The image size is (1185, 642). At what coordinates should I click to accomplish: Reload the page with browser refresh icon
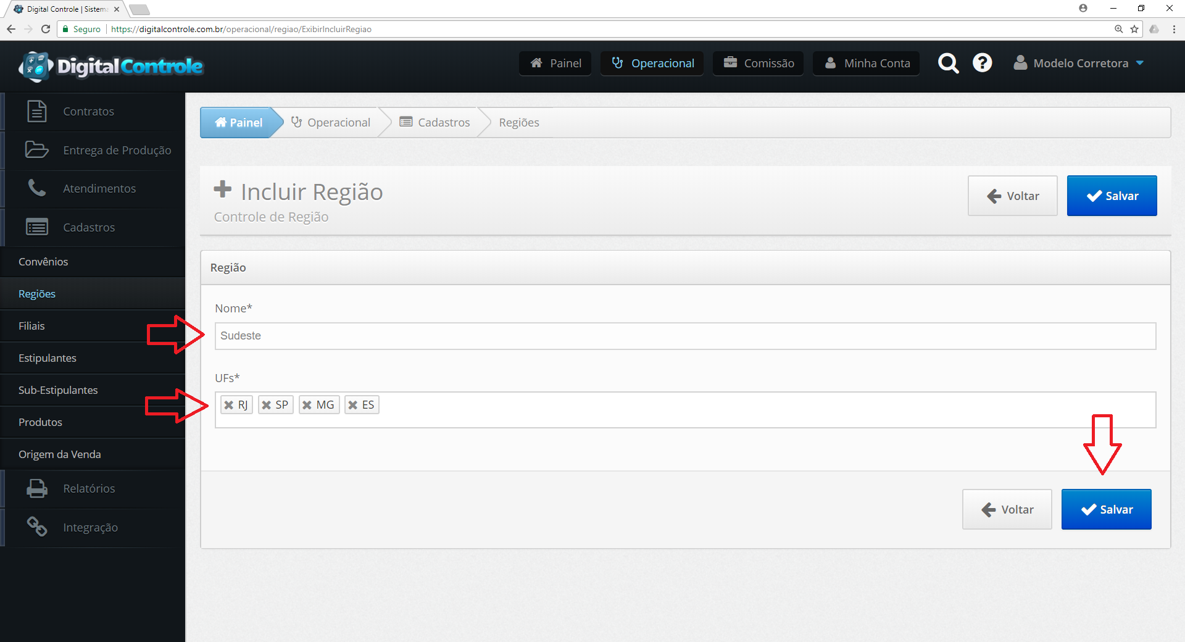coord(46,29)
